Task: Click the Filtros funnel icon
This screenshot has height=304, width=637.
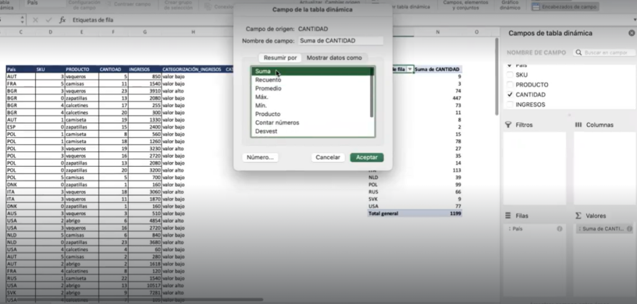Action: [x=508, y=125]
